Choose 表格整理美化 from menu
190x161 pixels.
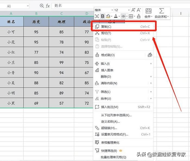click(x=123, y=143)
